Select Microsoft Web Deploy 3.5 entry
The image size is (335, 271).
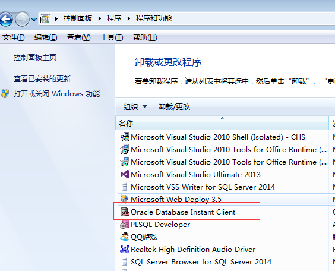click(176, 200)
